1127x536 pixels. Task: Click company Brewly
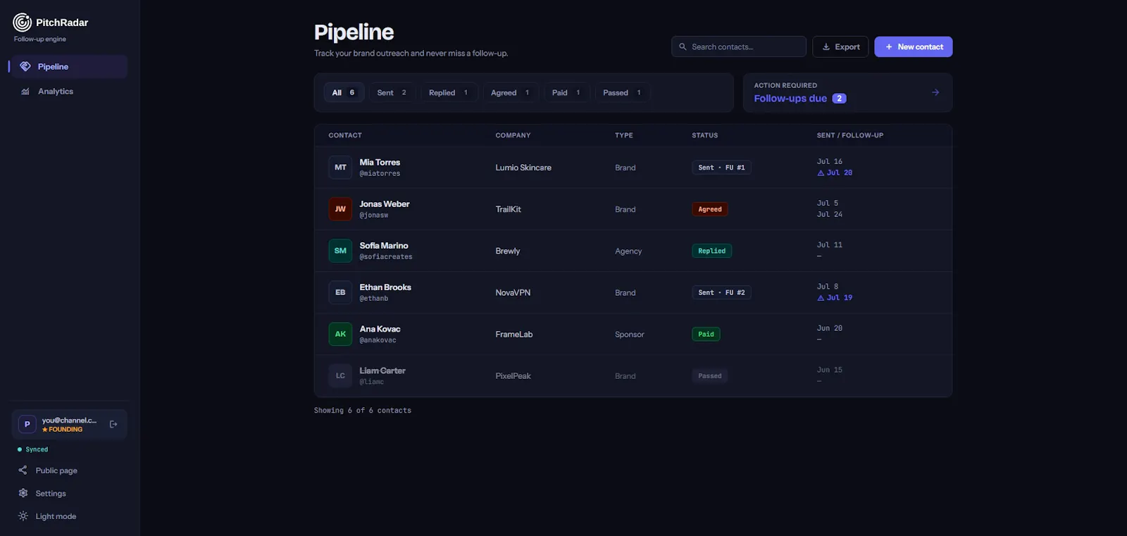coord(507,251)
